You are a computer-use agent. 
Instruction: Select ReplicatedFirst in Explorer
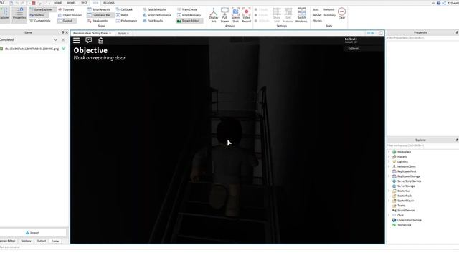407,171
